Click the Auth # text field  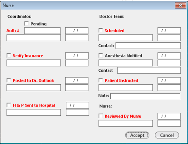click(42, 31)
